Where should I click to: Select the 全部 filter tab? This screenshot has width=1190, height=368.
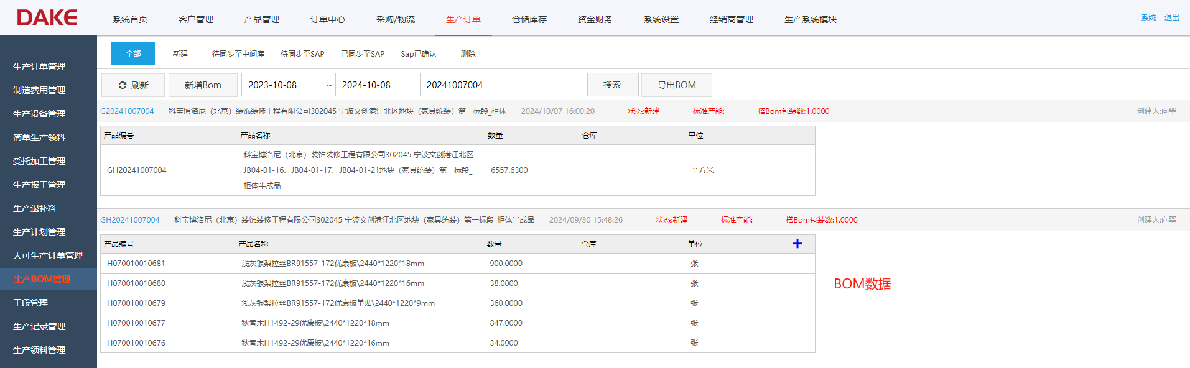(x=133, y=54)
